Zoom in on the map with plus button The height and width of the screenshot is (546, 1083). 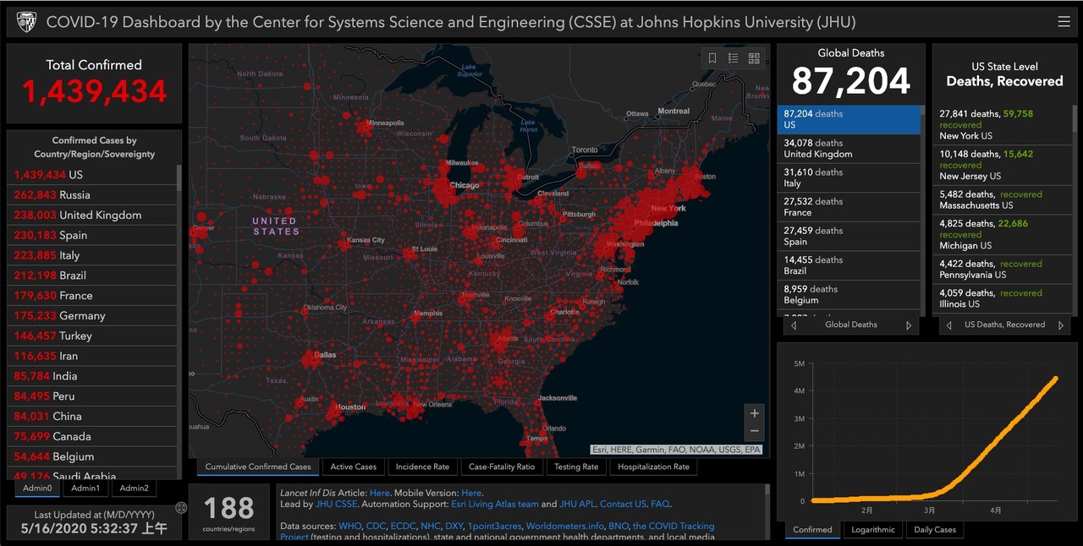click(x=755, y=412)
